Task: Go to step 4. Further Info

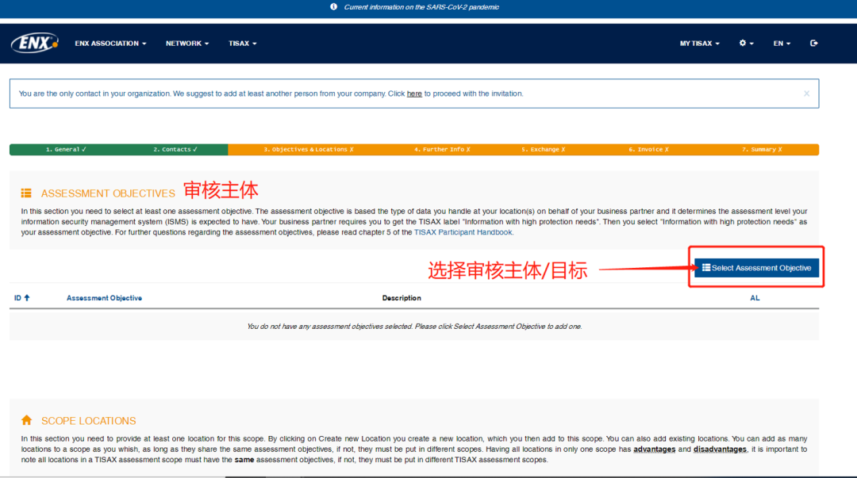Action: coord(442,149)
